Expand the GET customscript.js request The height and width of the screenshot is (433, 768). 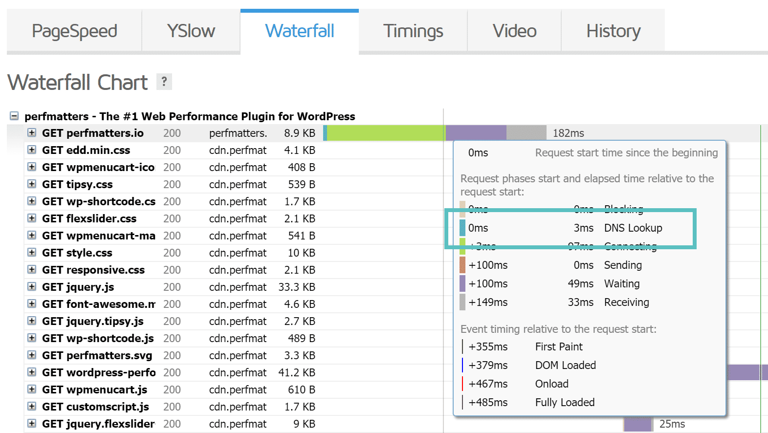click(x=32, y=407)
